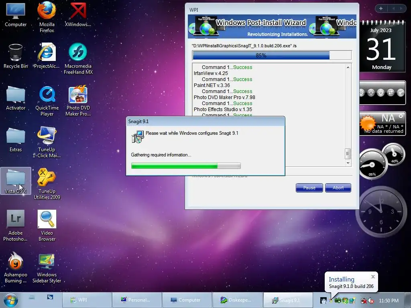Select the Video Browser shortcut
This screenshot has width=411, height=308.
coord(47,225)
